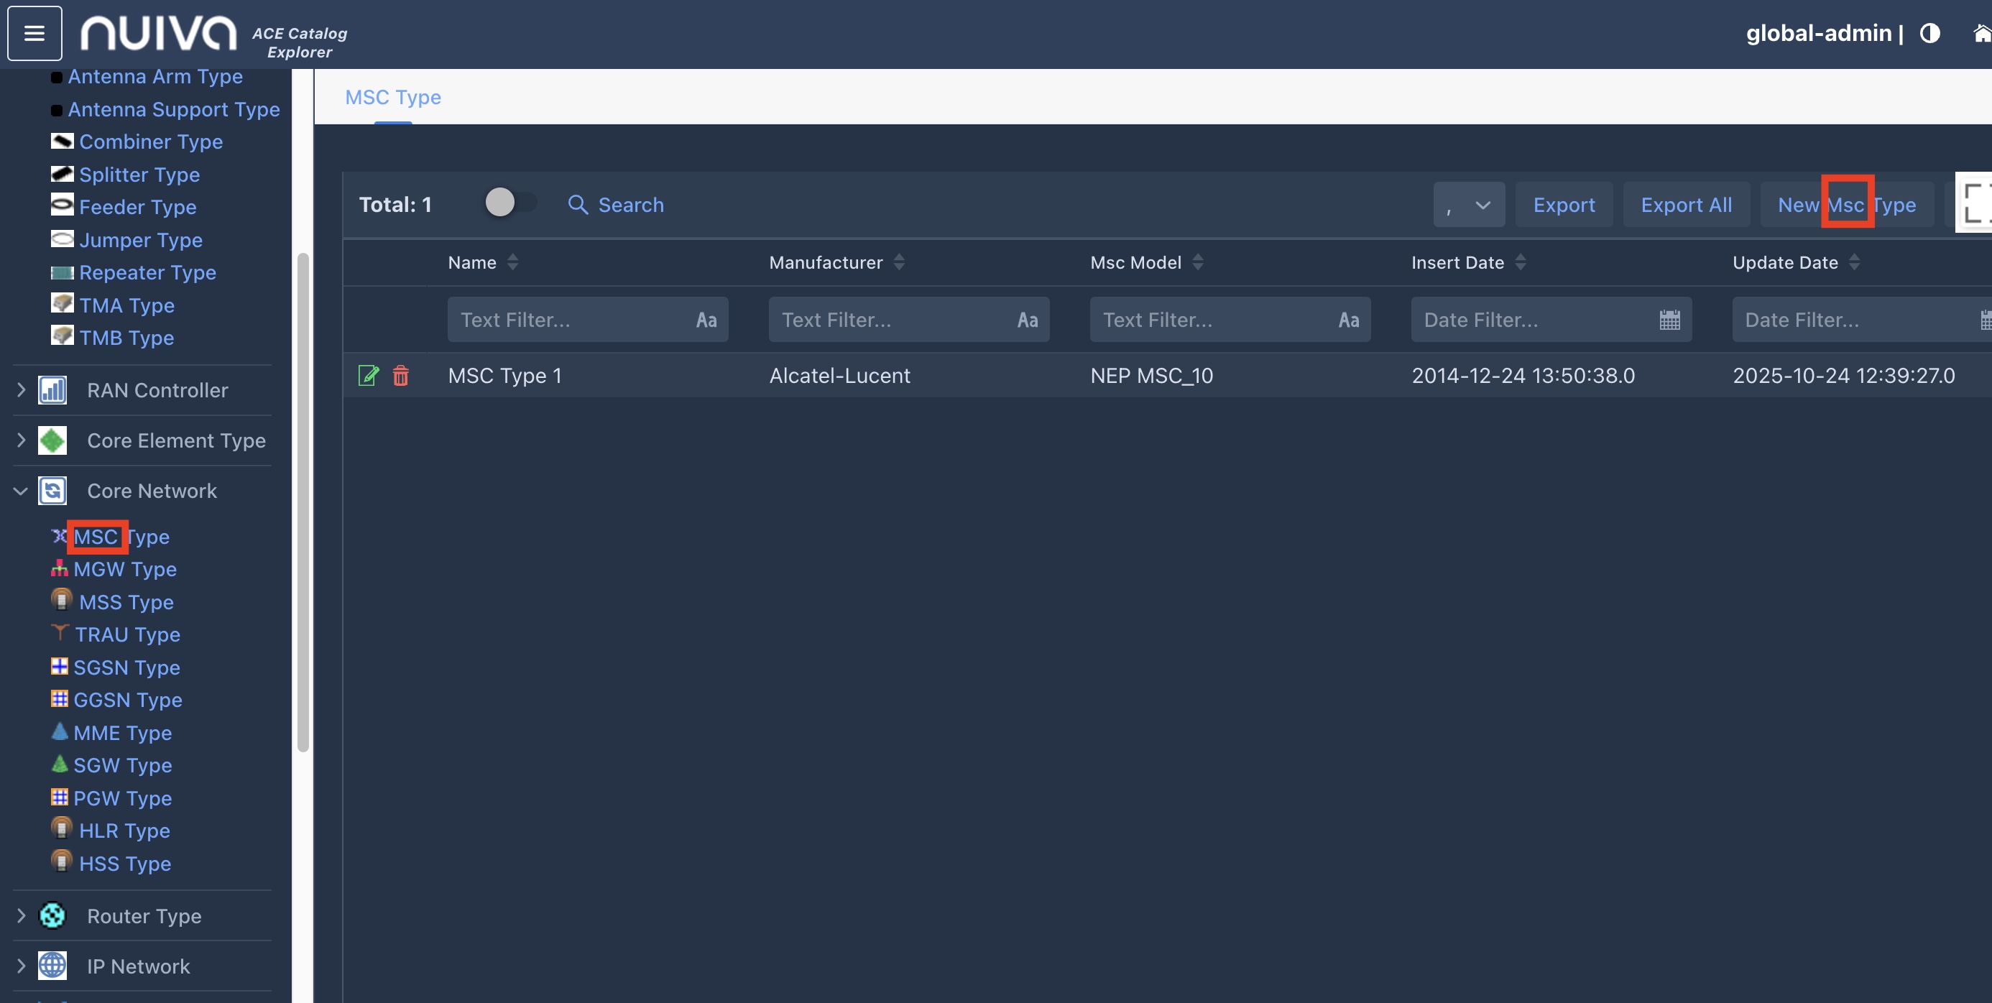Open calendar picker in Insert Date filter
This screenshot has height=1003, width=1992.
(1669, 320)
